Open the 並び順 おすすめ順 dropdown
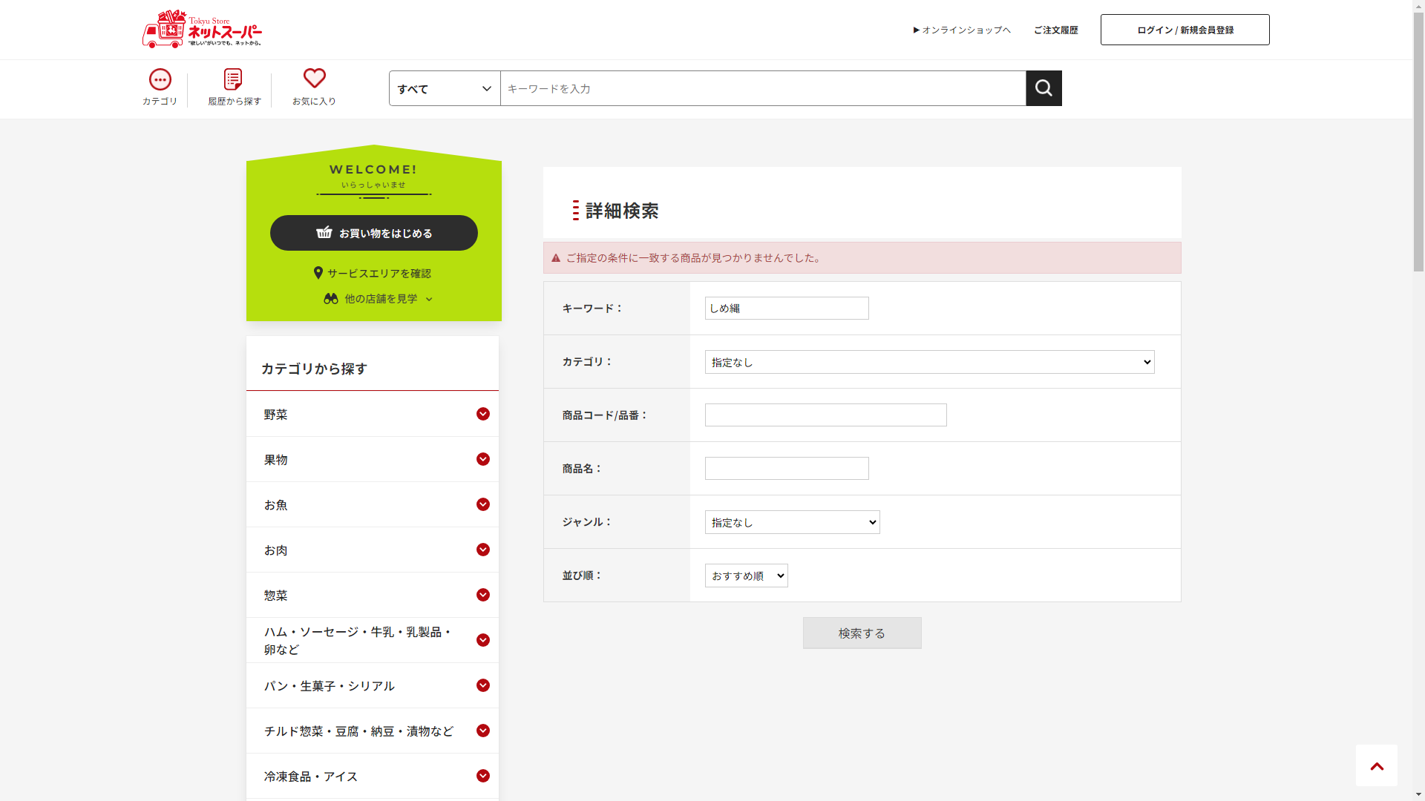 pos(746,576)
